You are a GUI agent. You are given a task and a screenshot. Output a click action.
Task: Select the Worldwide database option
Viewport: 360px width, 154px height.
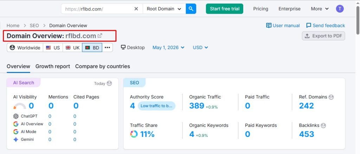(x=25, y=48)
